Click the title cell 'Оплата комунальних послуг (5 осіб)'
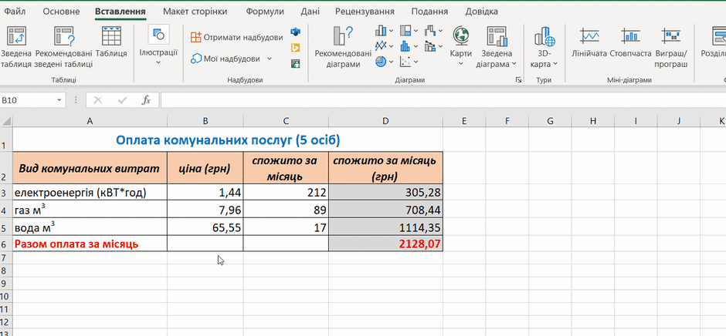Viewport: 726px width, 336px height. point(227,139)
